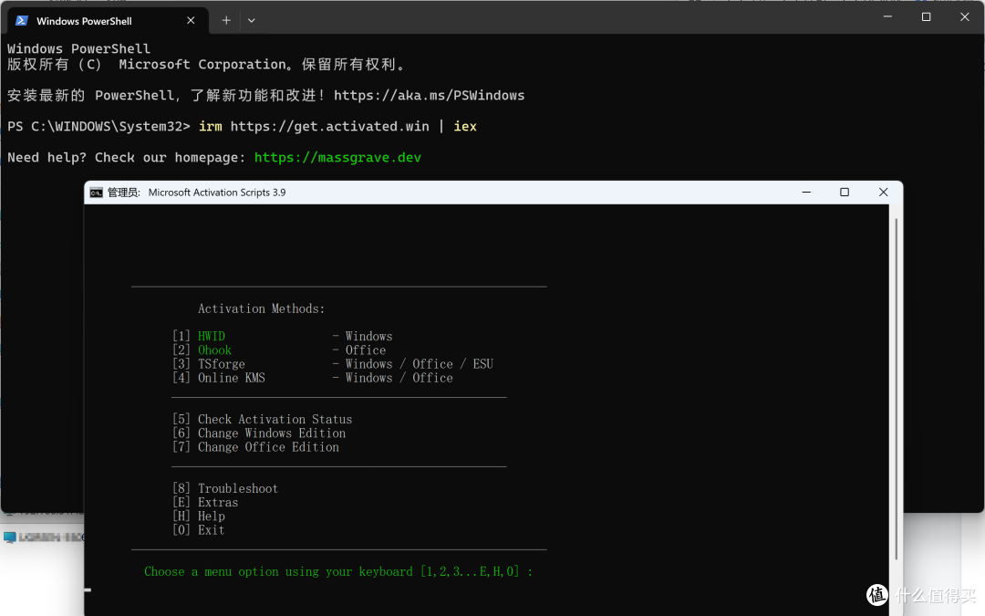Open a new terminal tab with plus
This screenshot has height=616, width=985.
coord(226,21)
